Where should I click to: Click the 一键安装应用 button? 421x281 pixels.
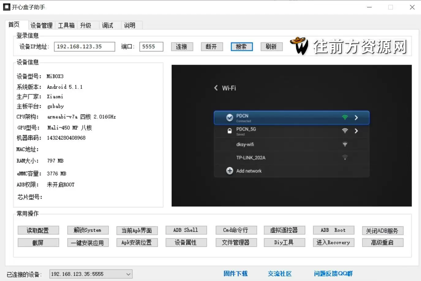[x=88, y=243]
